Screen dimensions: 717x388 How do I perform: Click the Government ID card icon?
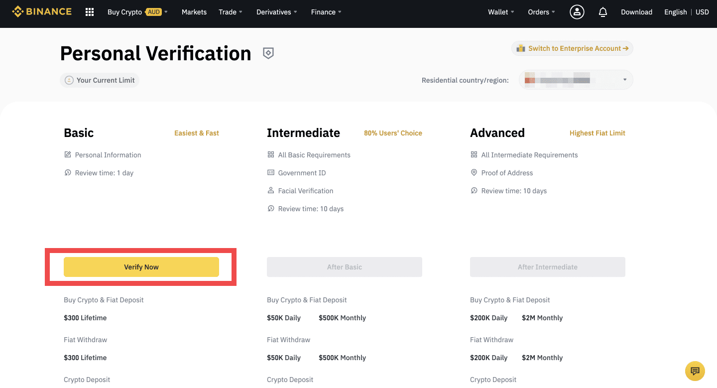(x=271, y=172)
